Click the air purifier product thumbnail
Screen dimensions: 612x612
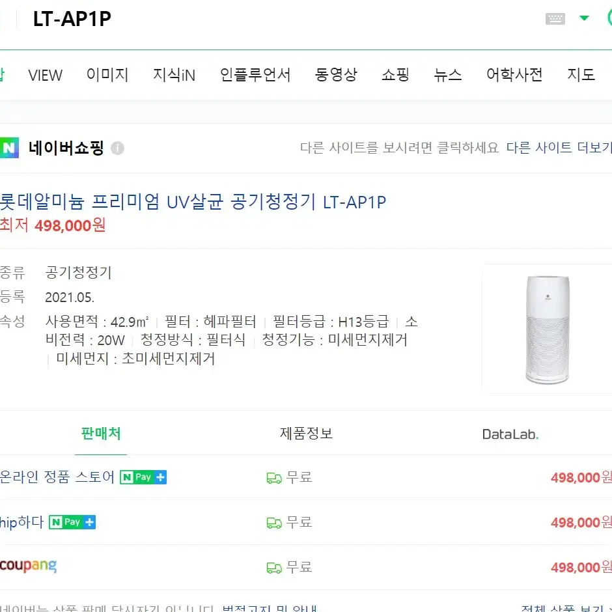click(x=547, y=329)
